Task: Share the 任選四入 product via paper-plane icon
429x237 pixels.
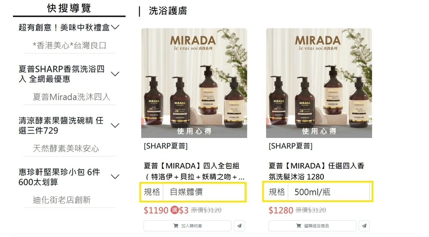Action: (x=364, y=226)
